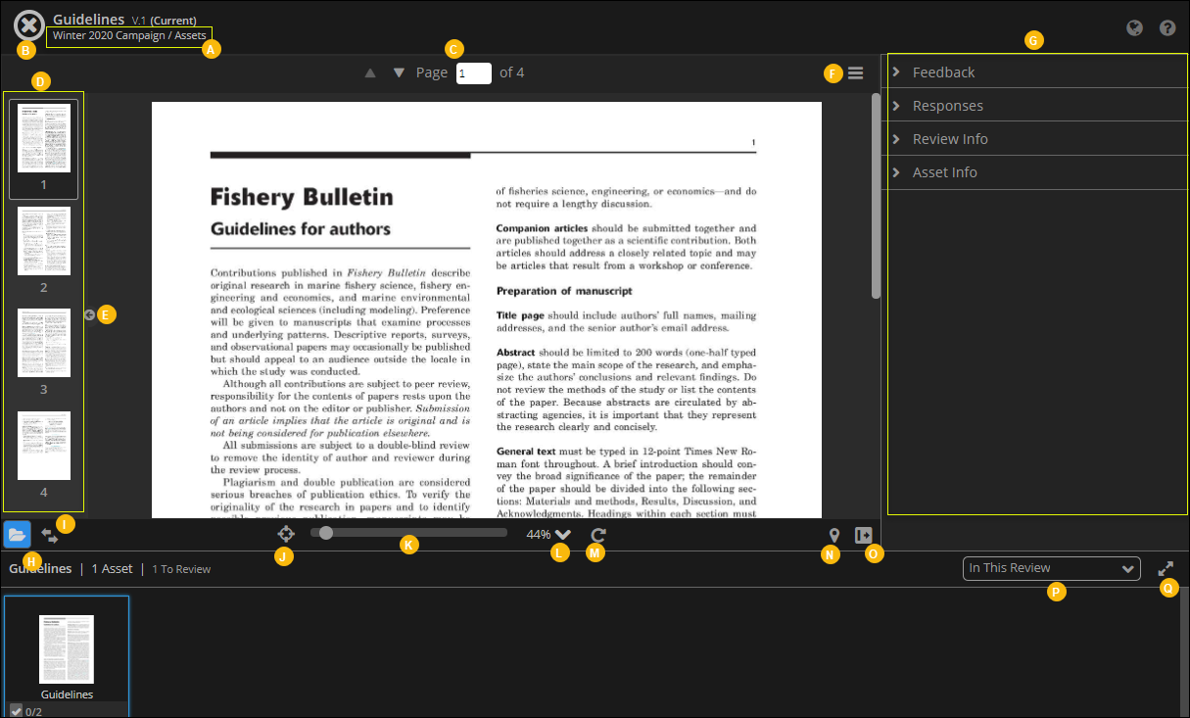Toggle the right side panel icon
The image size is (1190, 718).
click(x=864, y=535)
